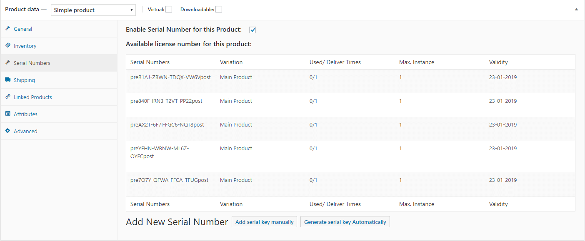The width and height of the screenshot is (585, 241).
Task: Select serial pre7O7Y-QFWA-FFCA-TFUGpost
Action: point(169,180)
